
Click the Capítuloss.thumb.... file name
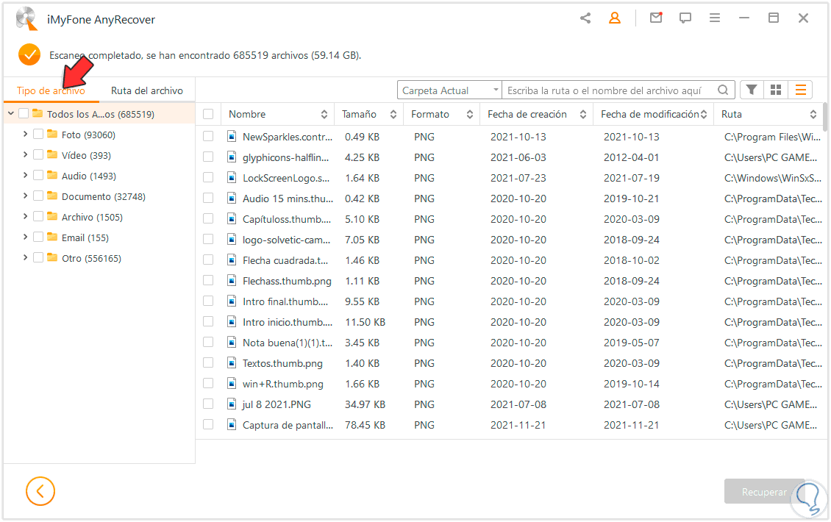click(x=287, y=219)
